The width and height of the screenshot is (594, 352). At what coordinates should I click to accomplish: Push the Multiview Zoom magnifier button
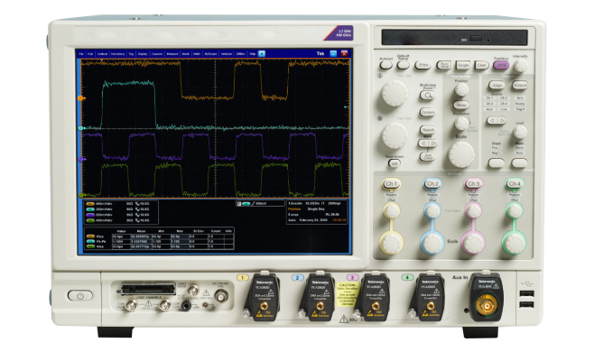coord(428,96)
